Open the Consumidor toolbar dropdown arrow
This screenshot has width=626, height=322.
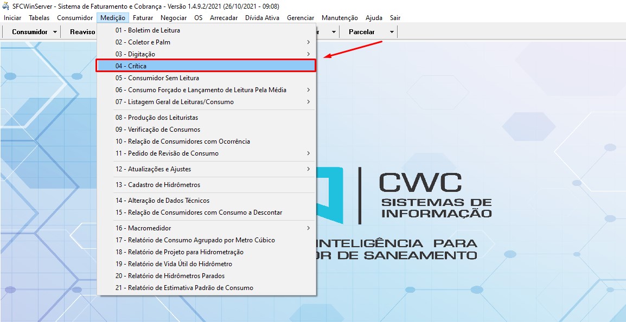pyautogui.click(x=56, y=31)
